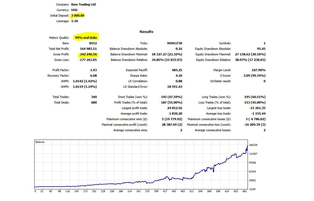314x201 pixels.
Task: Select Profit Trades value "187 (55.00%)"
Action: point(172,103)
